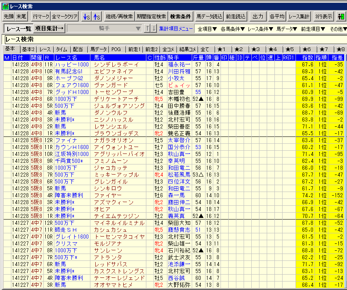Click the 行マーク button
The image size is (347, 290).
tap(41, 17)
